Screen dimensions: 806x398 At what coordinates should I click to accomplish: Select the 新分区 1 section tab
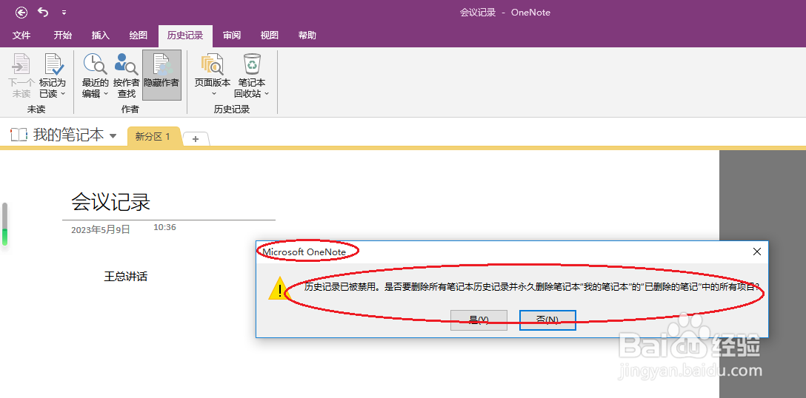coord(153,137)
